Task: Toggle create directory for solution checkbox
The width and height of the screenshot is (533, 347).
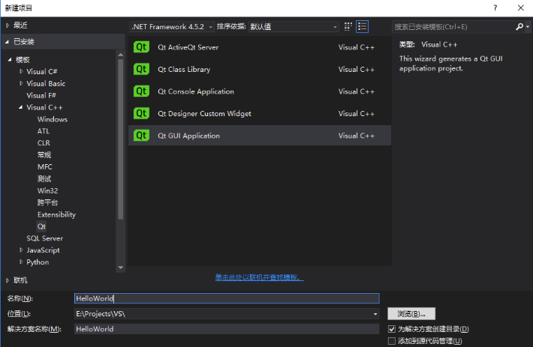Action: click(392, 329)
